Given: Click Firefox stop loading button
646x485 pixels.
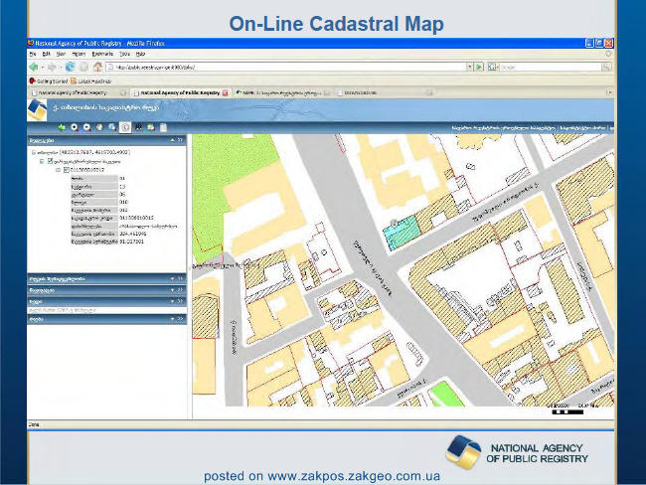Looking at the screenshot, I should [x=83, y=67].
